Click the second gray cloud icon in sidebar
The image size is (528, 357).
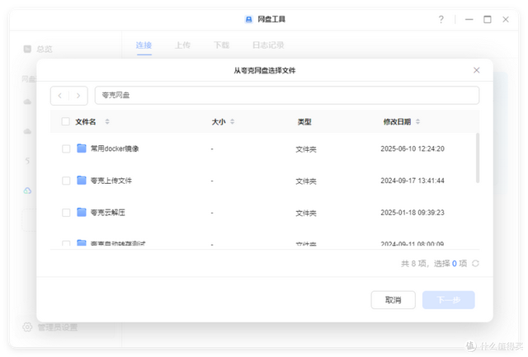tap(27, 131)
